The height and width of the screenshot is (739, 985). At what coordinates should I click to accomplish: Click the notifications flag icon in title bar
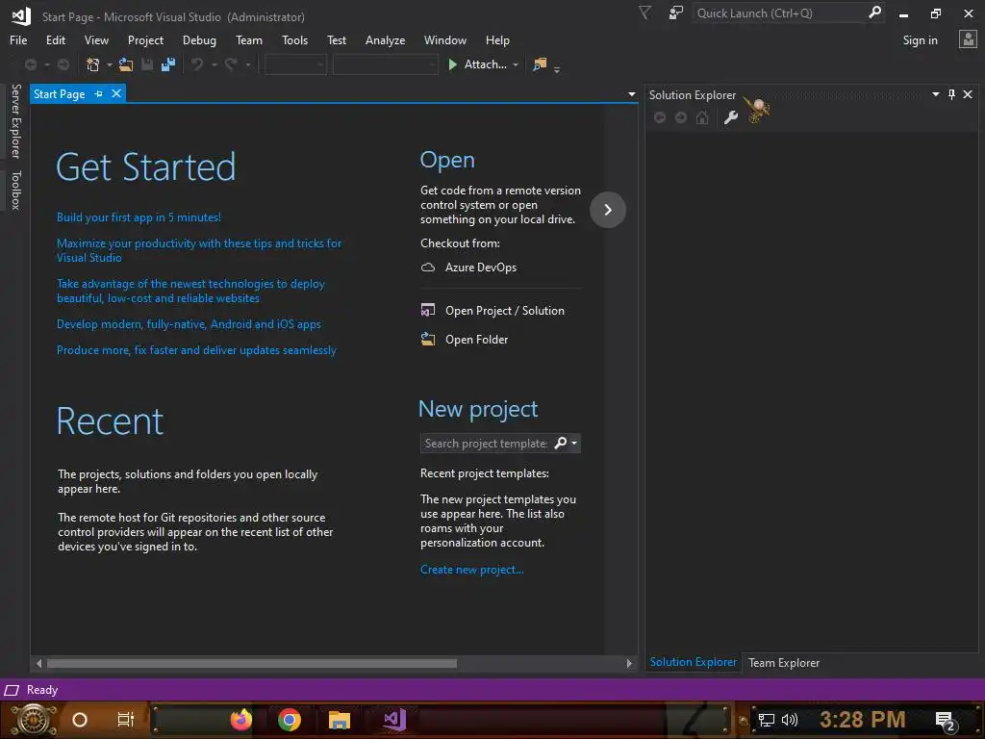[x=644, y=13]
